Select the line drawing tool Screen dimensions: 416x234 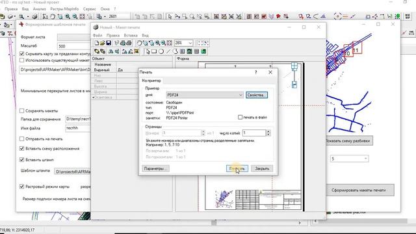168,51
